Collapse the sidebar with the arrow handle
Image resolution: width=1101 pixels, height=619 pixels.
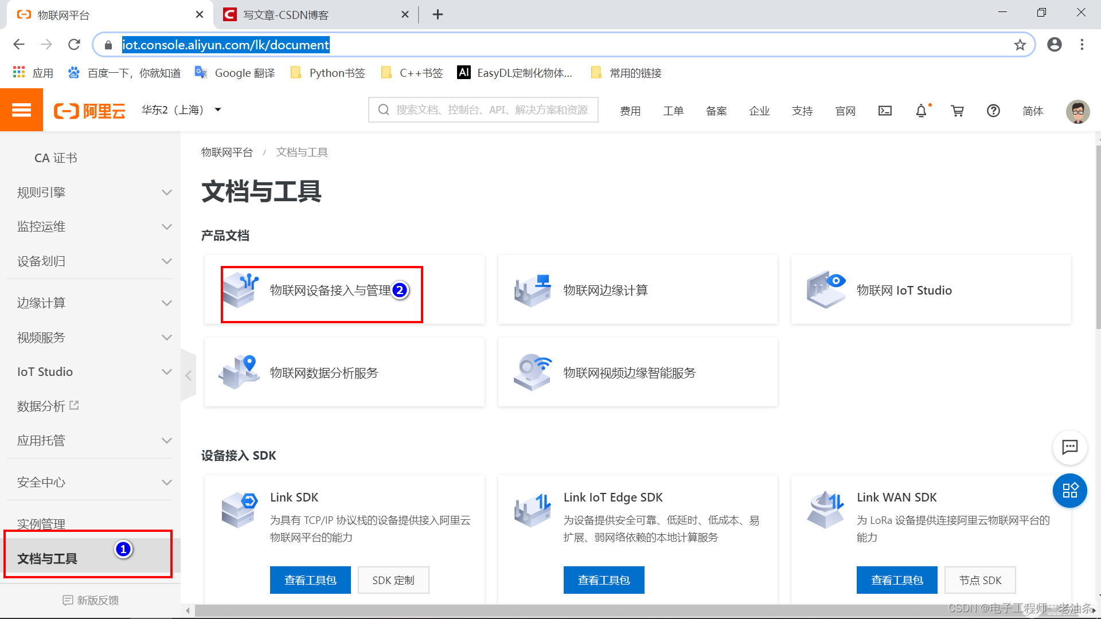click(x=188, y=375)
